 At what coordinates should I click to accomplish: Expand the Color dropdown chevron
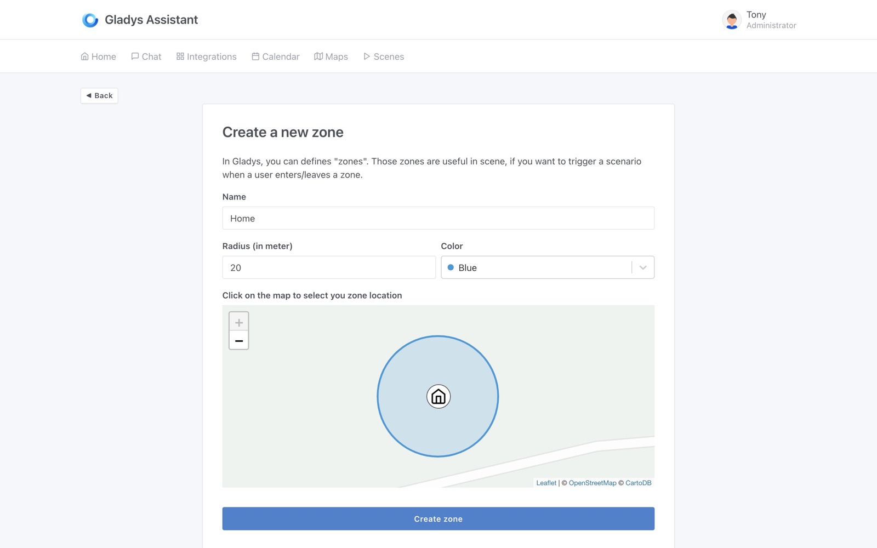tap(643, 267)
